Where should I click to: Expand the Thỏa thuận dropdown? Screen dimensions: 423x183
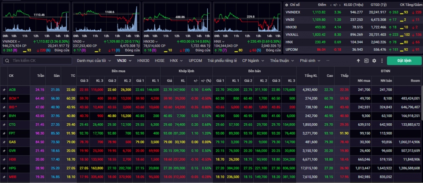[x=293, y=61]
